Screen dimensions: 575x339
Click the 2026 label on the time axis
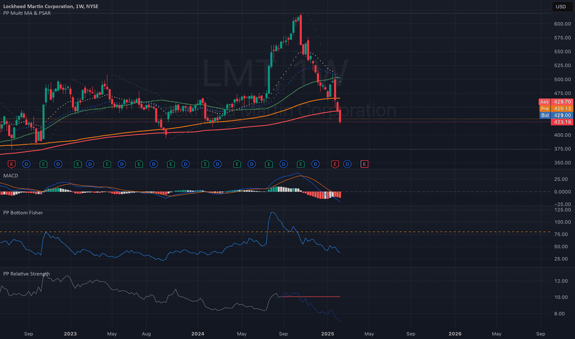tap(455, 334)
